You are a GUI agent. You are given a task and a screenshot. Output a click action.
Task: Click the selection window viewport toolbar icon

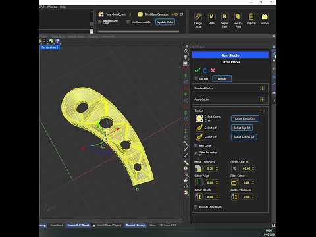pos(45,41)
